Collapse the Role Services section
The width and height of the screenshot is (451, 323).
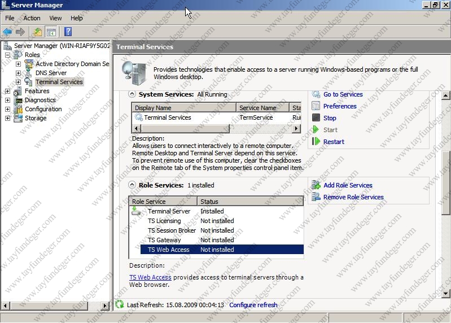tap(132, 185)
